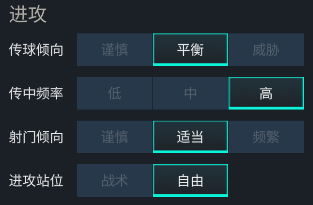Viewport: 313px width, 205px height.
Task: Select 中 for 传中频率
Action: [190, 94]
